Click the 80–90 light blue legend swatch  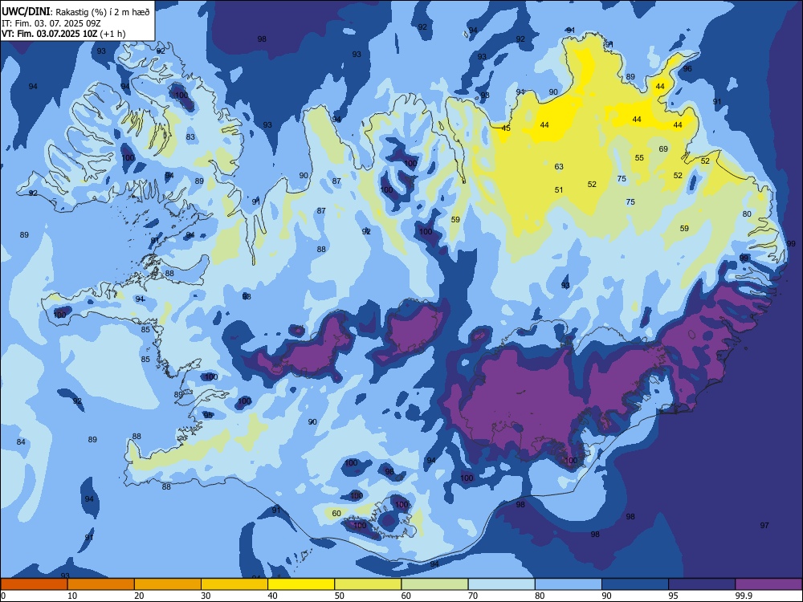569,584
